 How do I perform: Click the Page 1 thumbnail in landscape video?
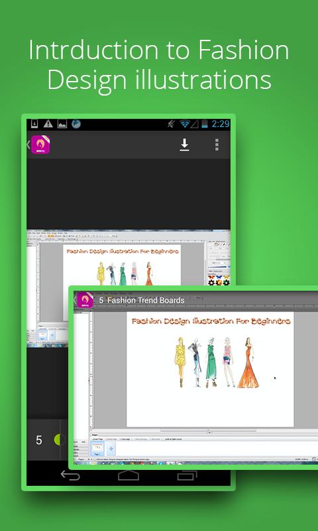click(97, 449)
